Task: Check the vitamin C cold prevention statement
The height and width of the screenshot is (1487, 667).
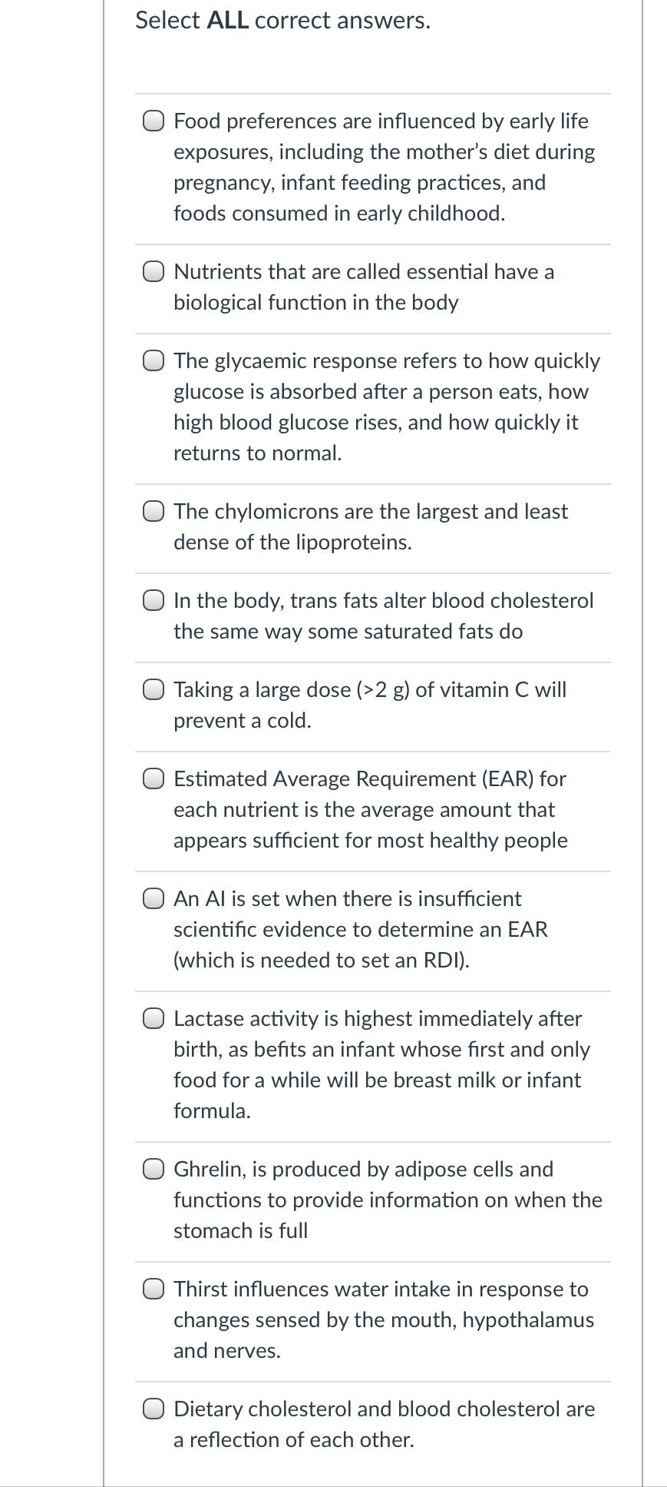Action: pyautogui.click(x=154, y=689)
